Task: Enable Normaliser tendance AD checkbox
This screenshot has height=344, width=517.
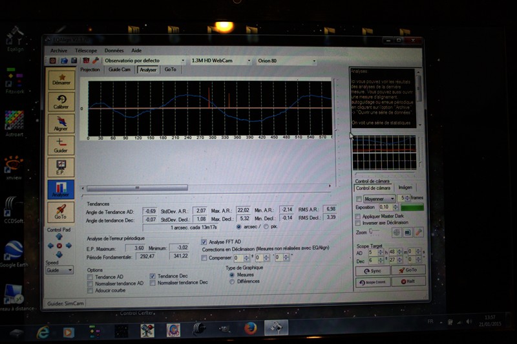Action: pos(90,283)
